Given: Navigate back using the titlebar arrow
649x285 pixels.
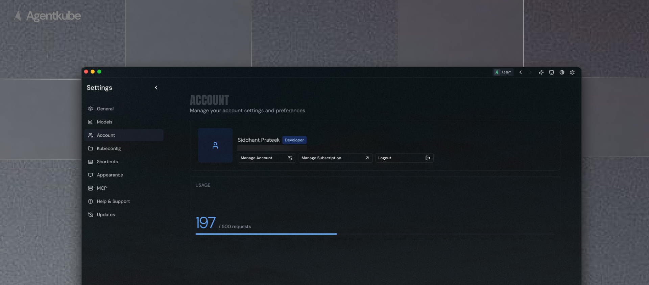Looking at the screenshot, I should (x=521, y=72).
